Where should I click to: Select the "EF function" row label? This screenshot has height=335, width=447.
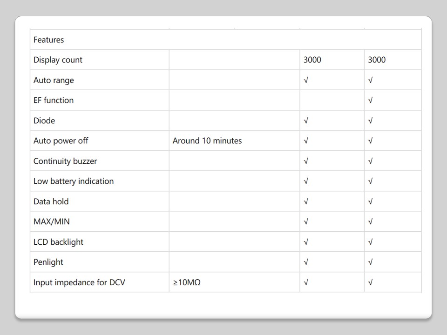tap(54, 100)
